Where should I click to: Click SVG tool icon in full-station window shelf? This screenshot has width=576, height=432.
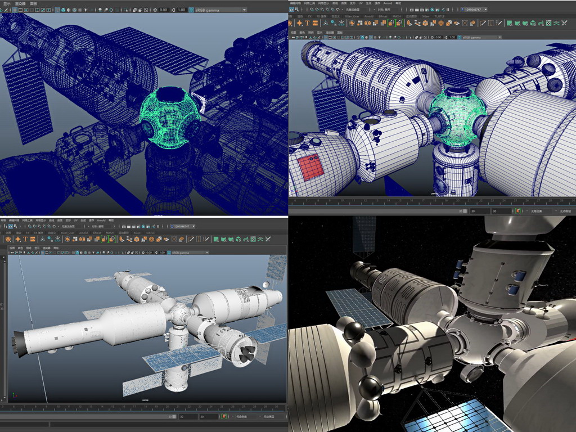[34, 239]
